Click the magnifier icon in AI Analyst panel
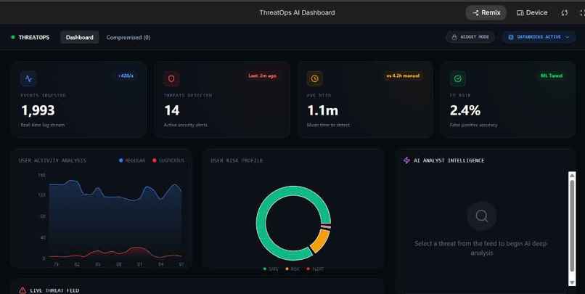The height and width of the screenshot is (294, 585). tap(482, 216)
